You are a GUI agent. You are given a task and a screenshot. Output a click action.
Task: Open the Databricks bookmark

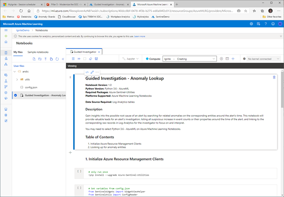tap(24, 17)
